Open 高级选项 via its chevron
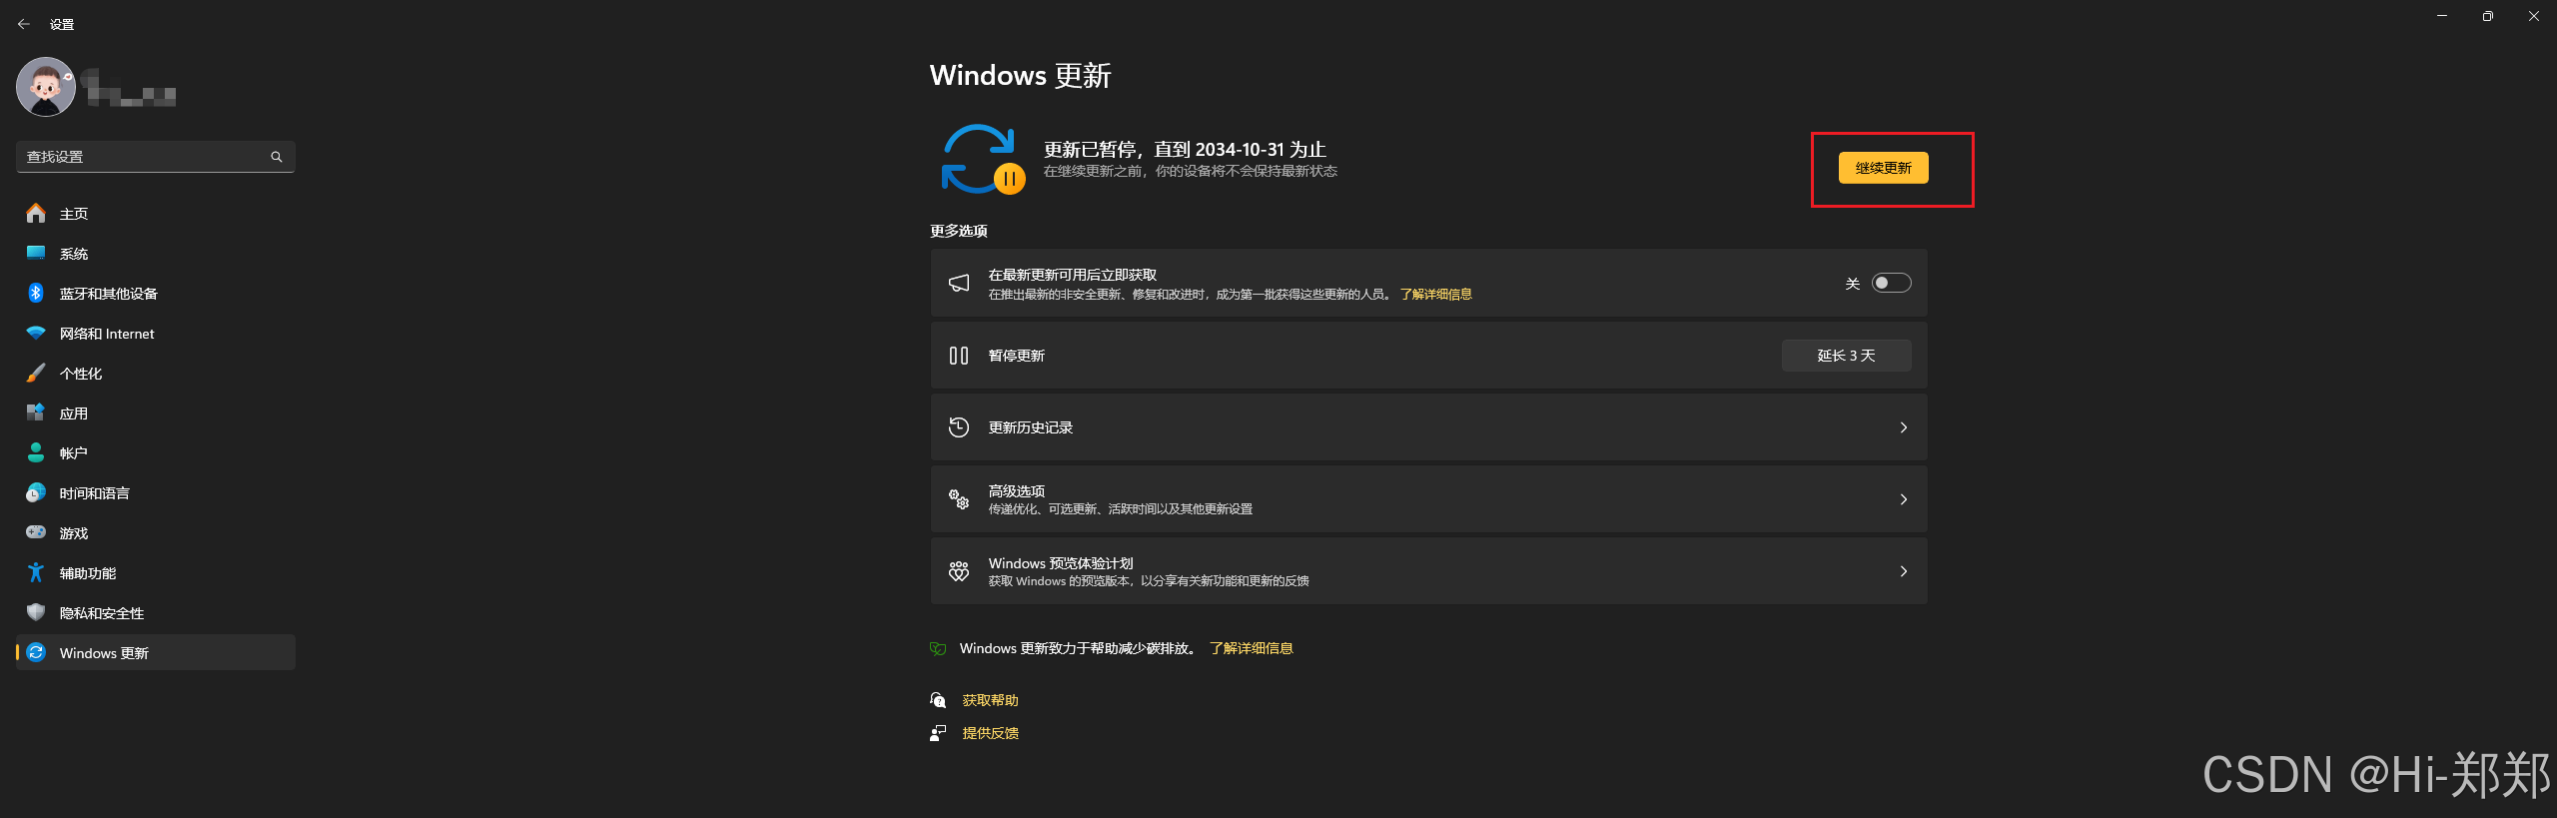 pyautogui.click(x=1904, y=499)
